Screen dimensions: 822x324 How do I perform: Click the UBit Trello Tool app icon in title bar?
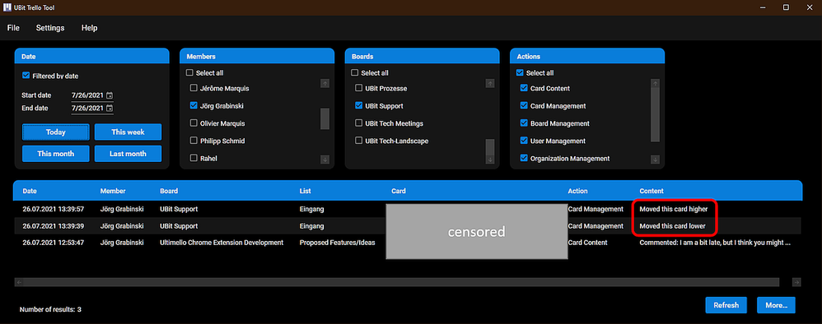click(7, 7)
